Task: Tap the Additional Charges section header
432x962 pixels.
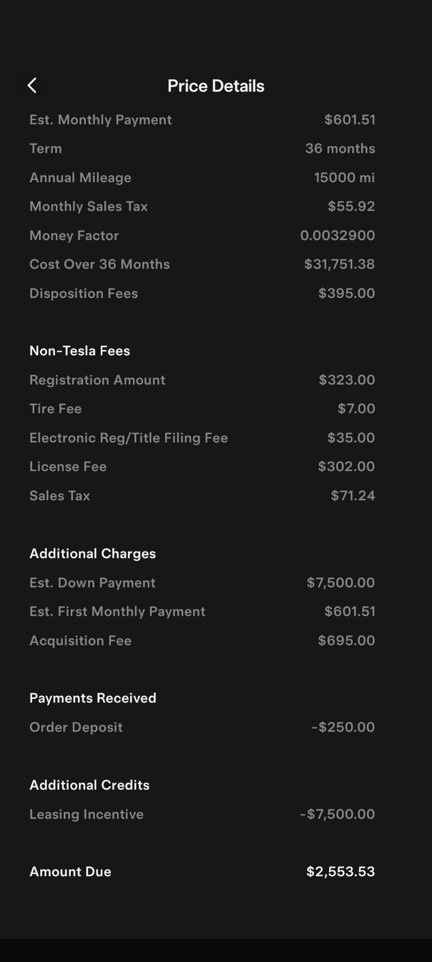Action: (x=93, y=554)
